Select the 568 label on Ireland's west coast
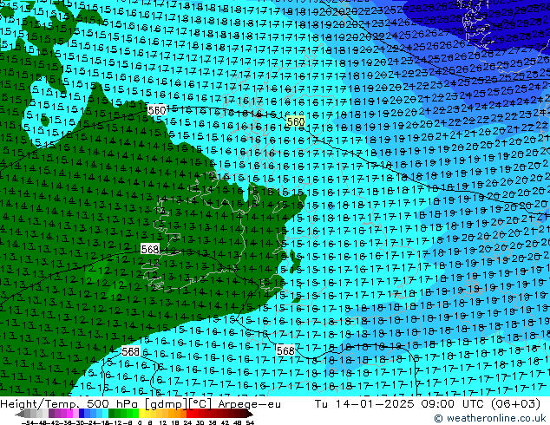 150,249
